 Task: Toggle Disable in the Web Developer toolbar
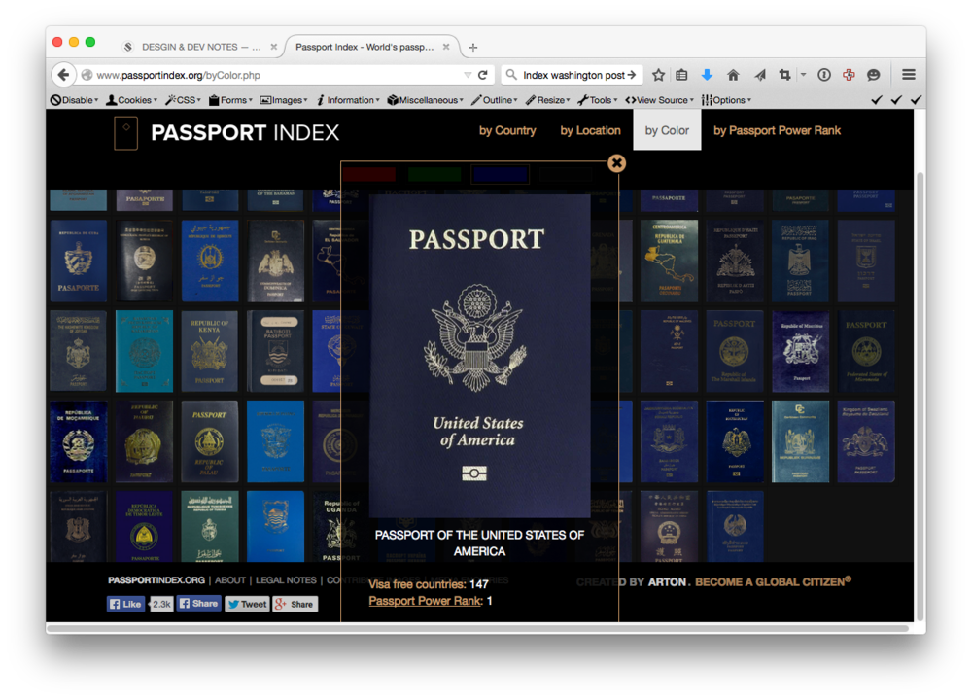point(73,99)
